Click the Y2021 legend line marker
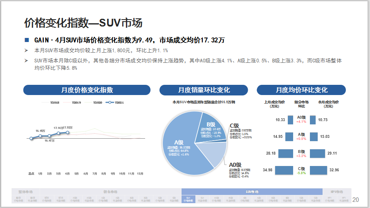This screenshot has height=208, width=370. point(109,103)
